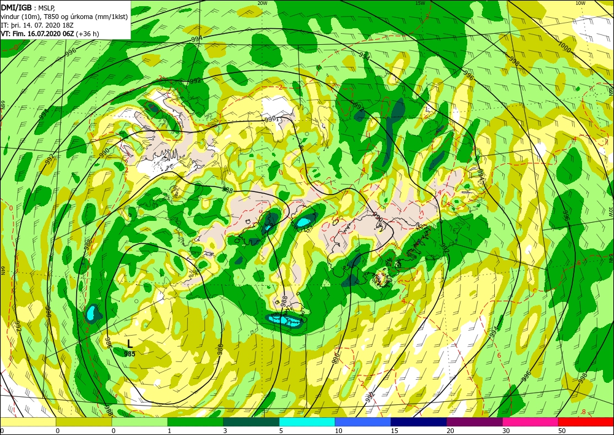Select the navy blue legend swatch
The image size is (614, 435).
pos(419,422)
